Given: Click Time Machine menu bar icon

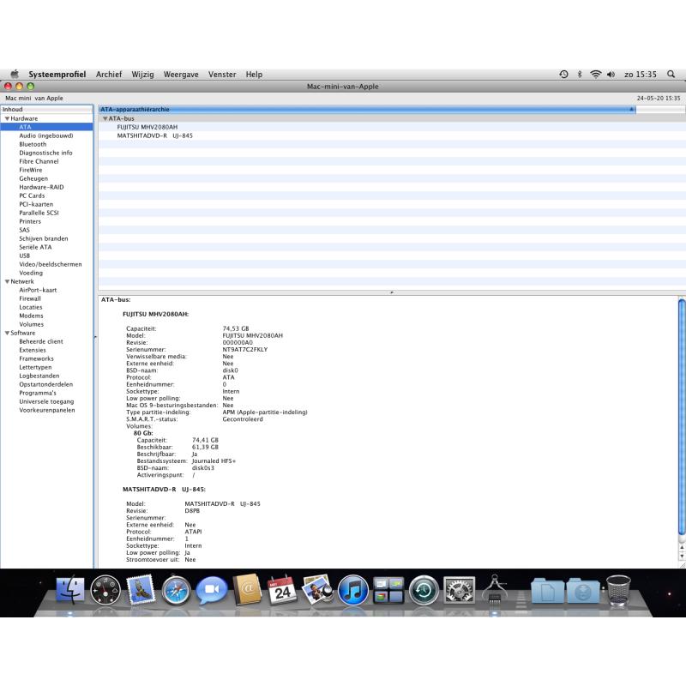Looking at the screenshot, I should [563, 75].
